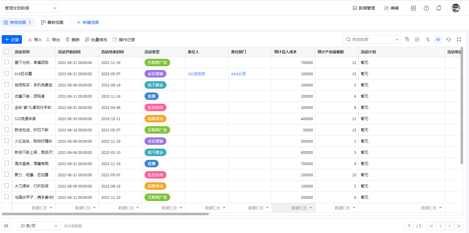
Task: Select all rows with header checkbox
Action: pyautogui.click(x=7, y=52)
